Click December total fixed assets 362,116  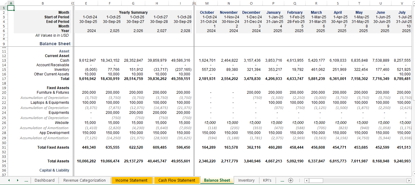pyautogui.click(x=254, y=147)
